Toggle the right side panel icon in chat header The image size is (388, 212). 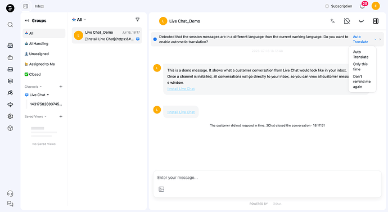point(376,21)
